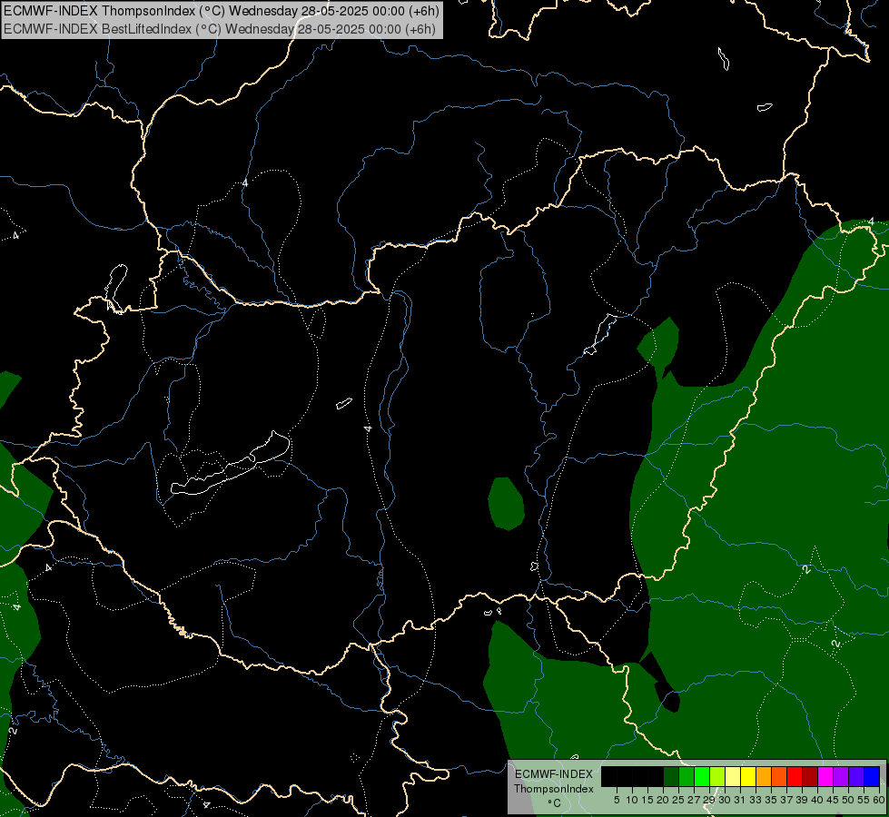Screen dimensions: 889x817
Task: Select the orange-red 35–37 legend swatch
Action: point(779,776)
